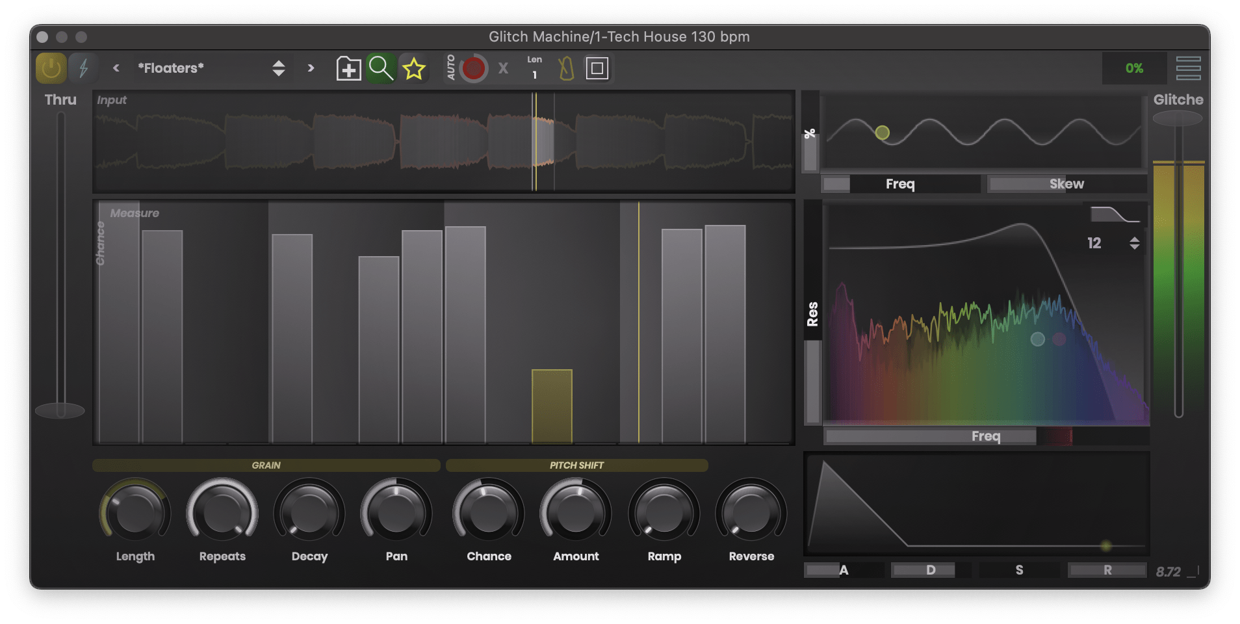Click the Input waveform display
The height and width of the screenshot is (624, 1240).
click(444, 141)
